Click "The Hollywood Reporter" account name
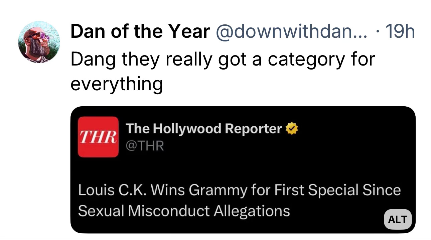The width and height of the screenshot is (431, 240). tap(204, 129)
